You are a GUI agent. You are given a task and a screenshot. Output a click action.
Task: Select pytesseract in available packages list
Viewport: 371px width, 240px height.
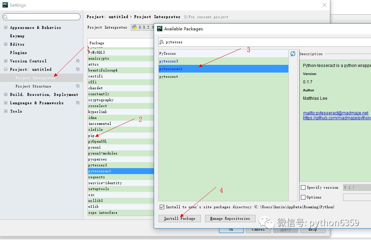224,69
